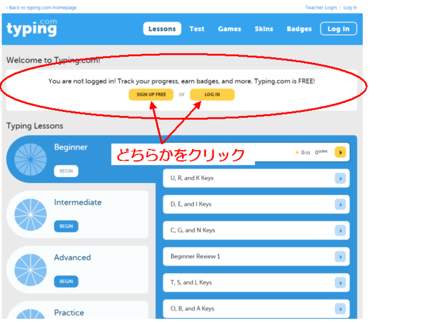The image size is (431, 323).
Task: Click the Advanced course title
Action: [72, 257]
